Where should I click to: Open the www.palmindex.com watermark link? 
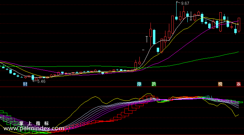pyautogui.click(x=34, y=128)
